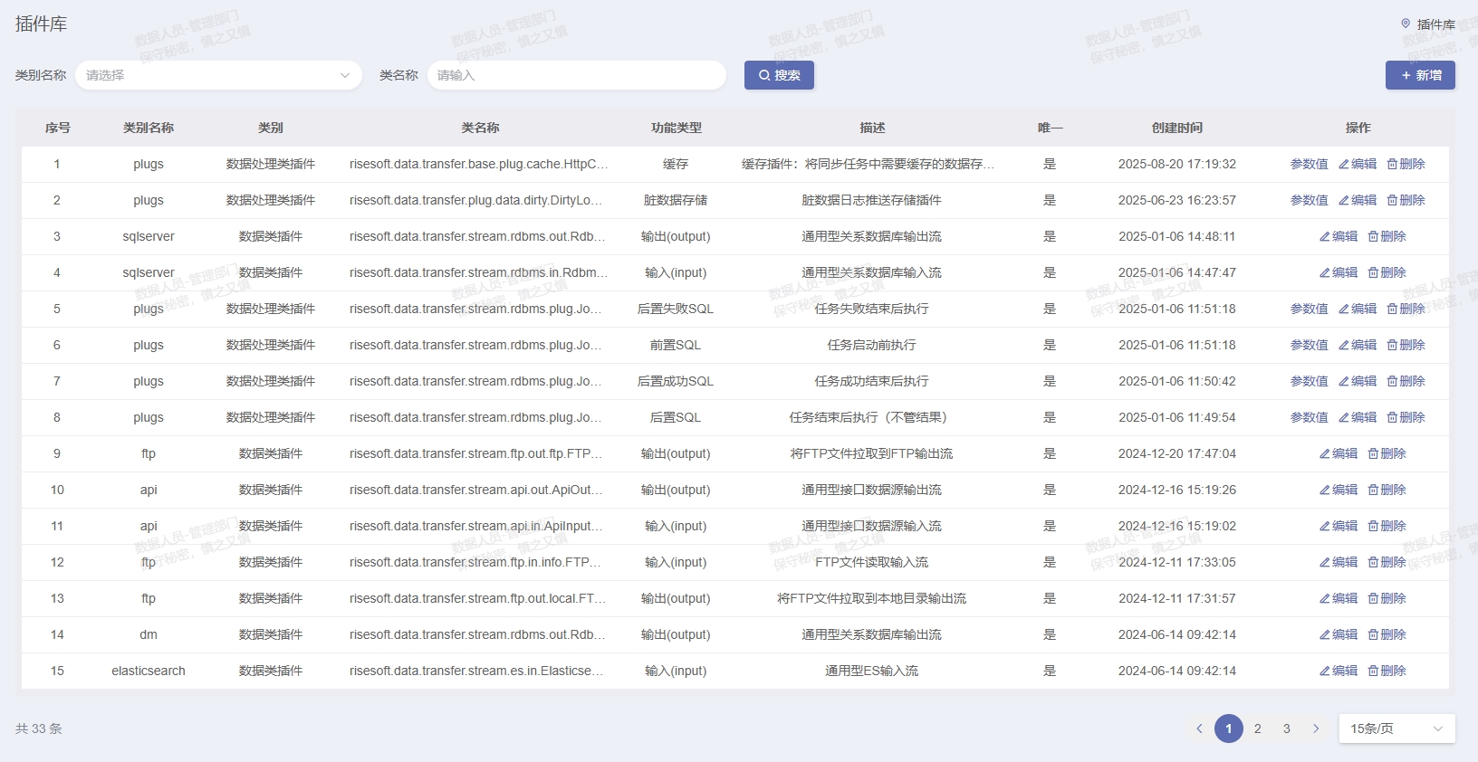Delete row 15 elasticsearch plugin
The width and height of the screenshot is (1478, 762).
(x=1387, y=672)
